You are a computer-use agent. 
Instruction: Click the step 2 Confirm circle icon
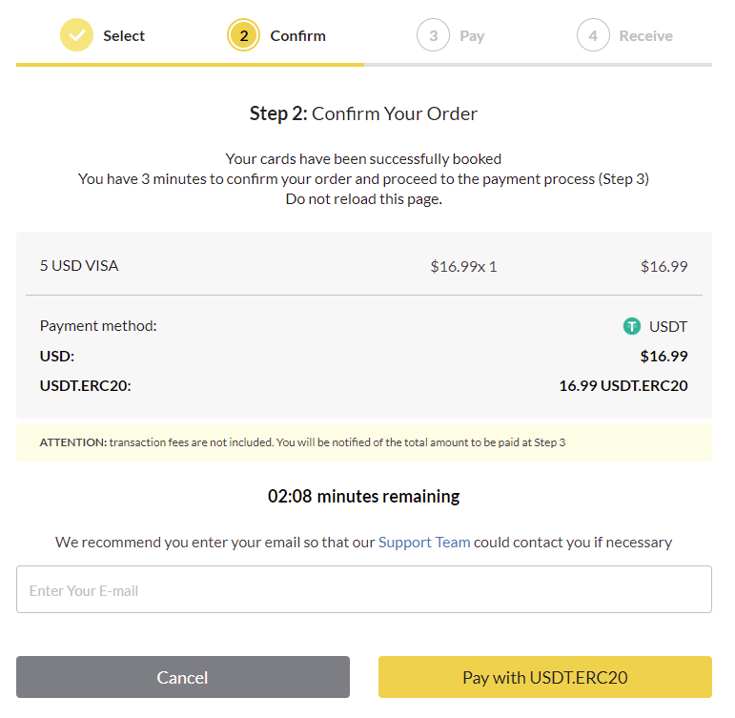click(243, 36)
